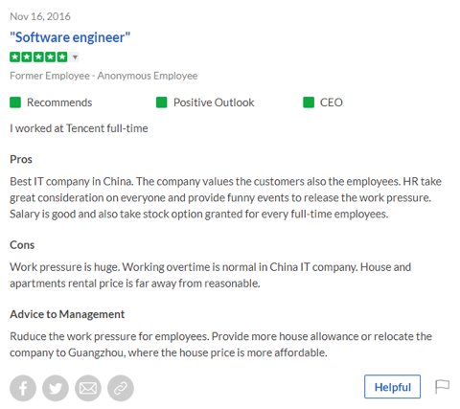Click the Recommends label text
The height and width of the screenshot is (409, 460).
pyautogui.click(x=59, y=102)
